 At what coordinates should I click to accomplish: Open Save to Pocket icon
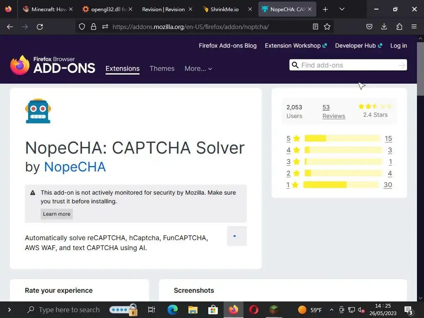click(369, 26)
